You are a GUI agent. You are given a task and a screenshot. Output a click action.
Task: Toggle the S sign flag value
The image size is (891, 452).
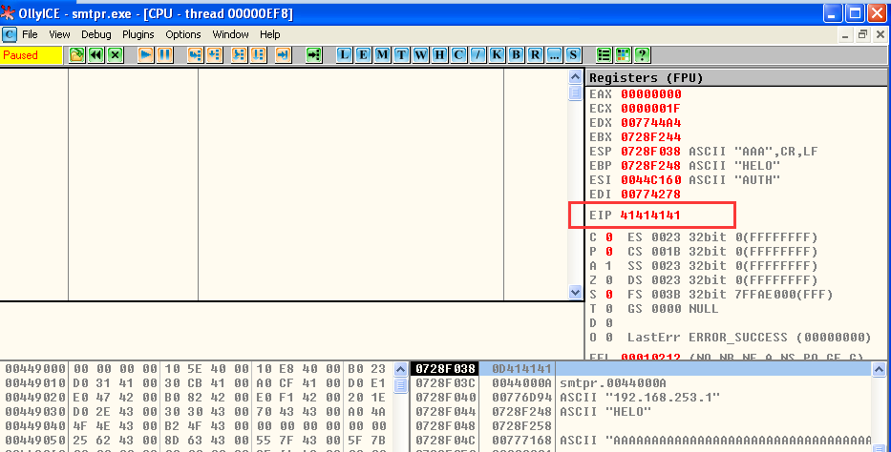[x=608, y=295]
